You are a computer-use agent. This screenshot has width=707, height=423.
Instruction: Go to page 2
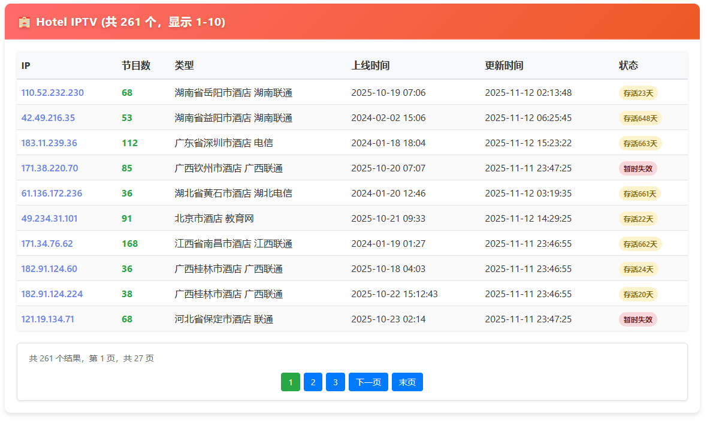click(313, 382)
